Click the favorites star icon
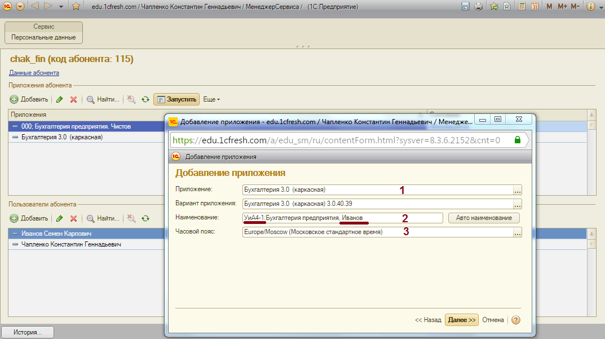This screenshot has height=339, width=605. [x=76, y=6]
